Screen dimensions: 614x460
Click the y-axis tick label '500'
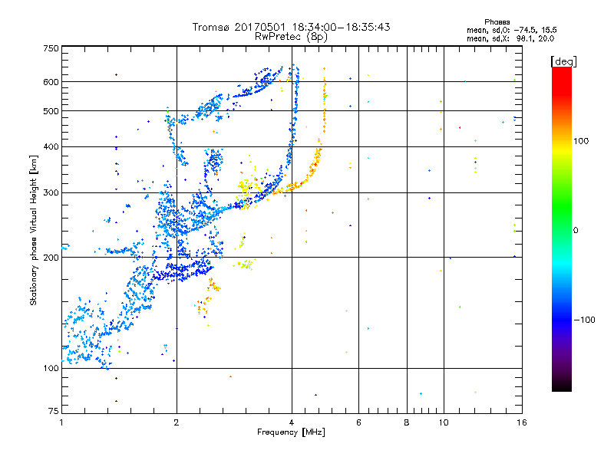pyautogui.click(x=51, y=111)
